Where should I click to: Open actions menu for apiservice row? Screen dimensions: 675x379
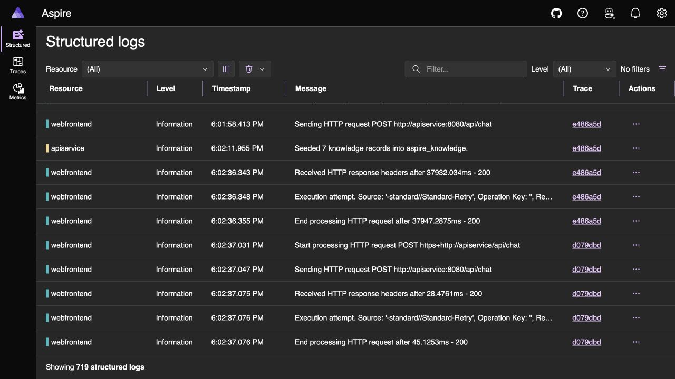[x=636, y=148]
